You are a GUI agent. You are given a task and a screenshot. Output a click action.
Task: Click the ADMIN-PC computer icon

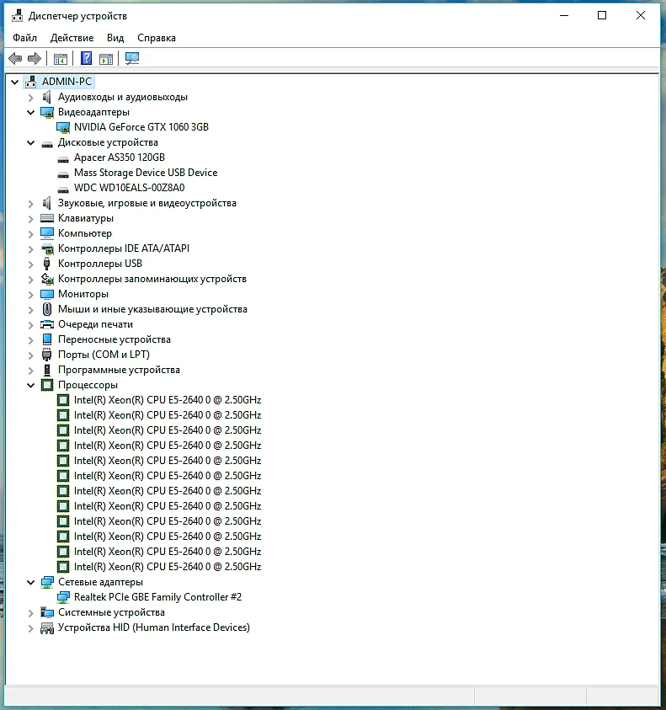[x=31, y=82]
